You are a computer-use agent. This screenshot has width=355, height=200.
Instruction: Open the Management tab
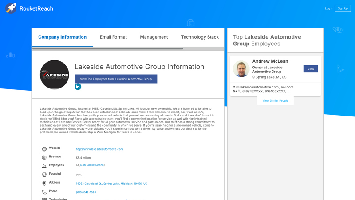coord(154,37)
